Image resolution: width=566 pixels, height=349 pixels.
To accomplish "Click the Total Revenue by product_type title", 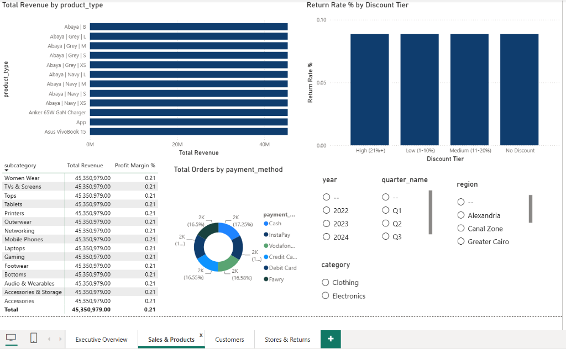I will coord(53,5).
